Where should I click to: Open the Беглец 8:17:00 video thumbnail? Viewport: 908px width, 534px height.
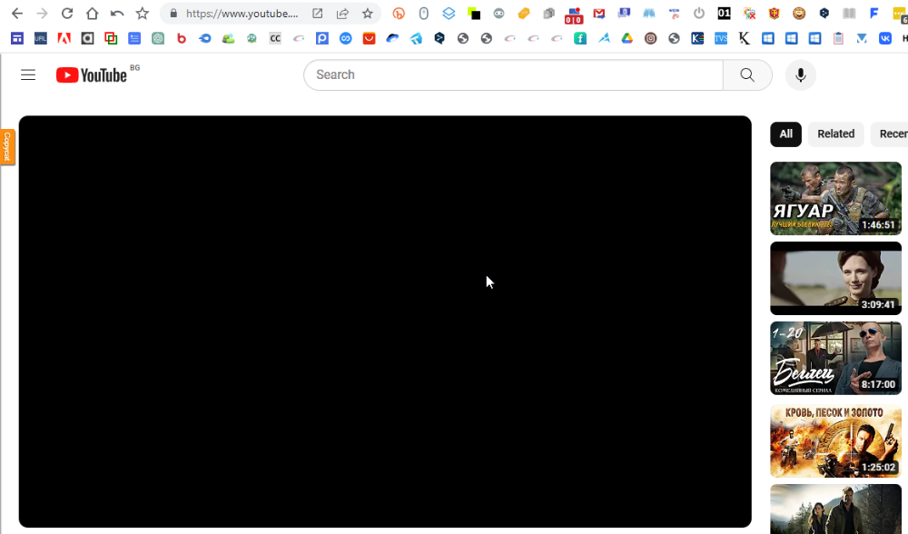[835, 358]
